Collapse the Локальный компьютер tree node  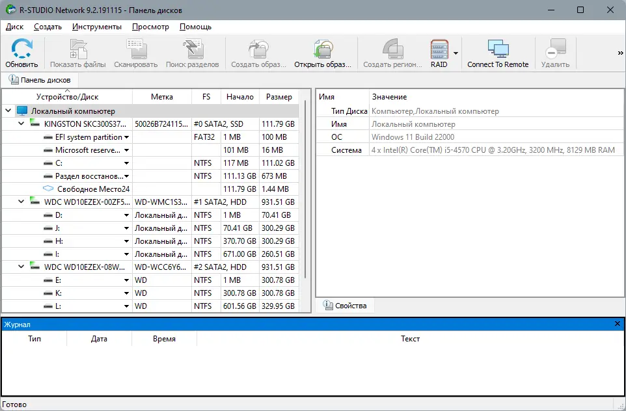pos(8,111)
